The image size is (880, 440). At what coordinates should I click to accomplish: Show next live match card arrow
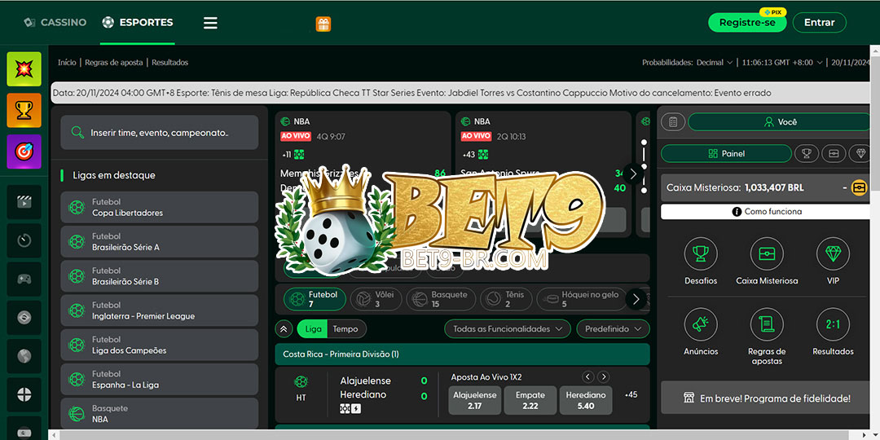click(x=633, y=174)
